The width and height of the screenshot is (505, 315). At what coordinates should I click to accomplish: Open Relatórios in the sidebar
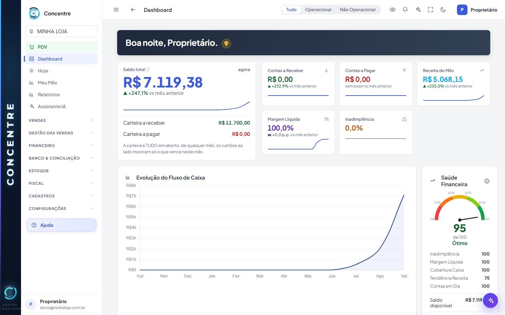point(61,94)
